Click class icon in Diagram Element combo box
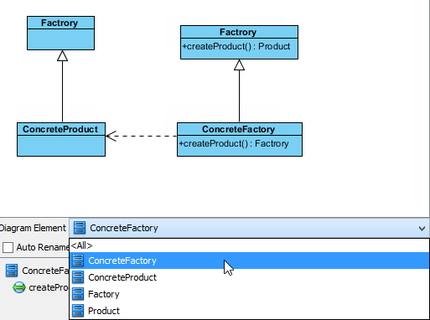 coord(80,228)
